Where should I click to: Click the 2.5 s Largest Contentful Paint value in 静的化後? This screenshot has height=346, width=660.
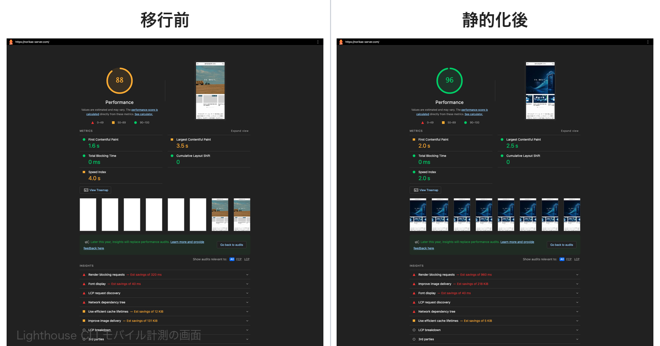pos(512,146)
